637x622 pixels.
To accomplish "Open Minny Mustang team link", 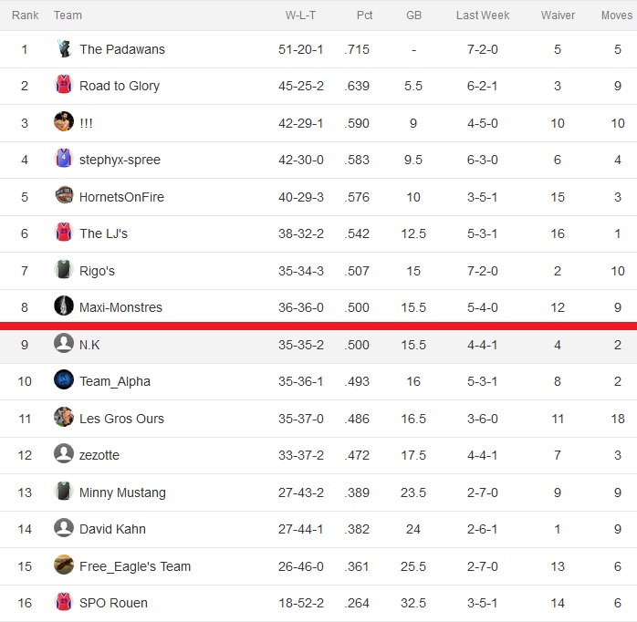I will pyautogui.click(x=122, y=492).
